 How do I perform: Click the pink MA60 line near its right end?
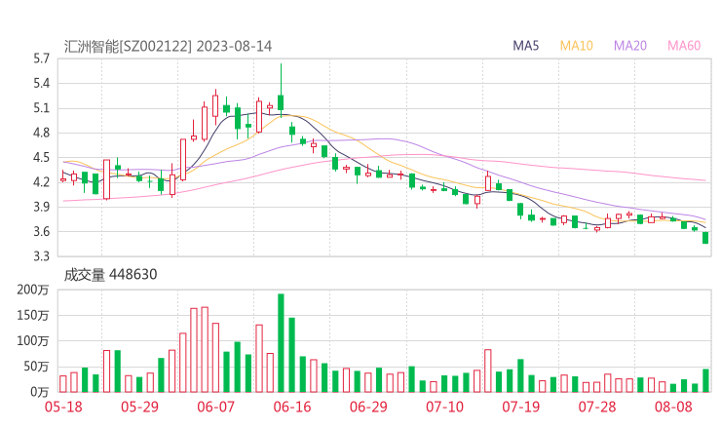(x=697, y=179)
